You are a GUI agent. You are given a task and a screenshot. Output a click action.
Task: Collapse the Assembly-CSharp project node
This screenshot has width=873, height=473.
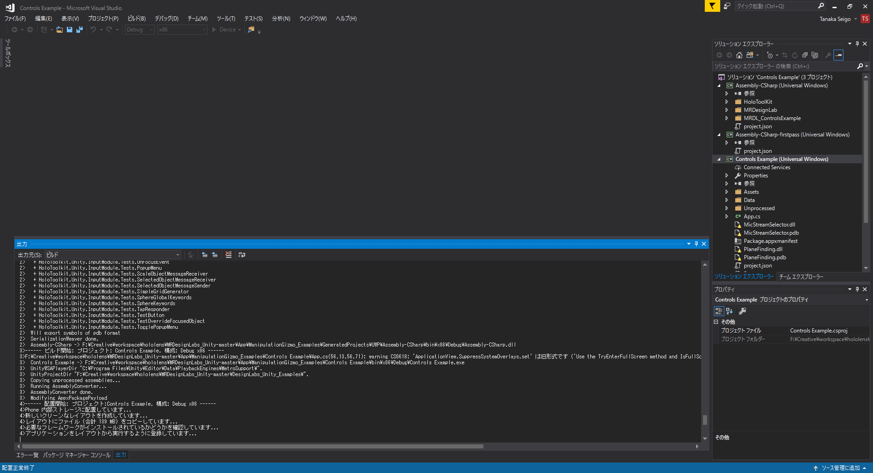(x=719, y=86)
